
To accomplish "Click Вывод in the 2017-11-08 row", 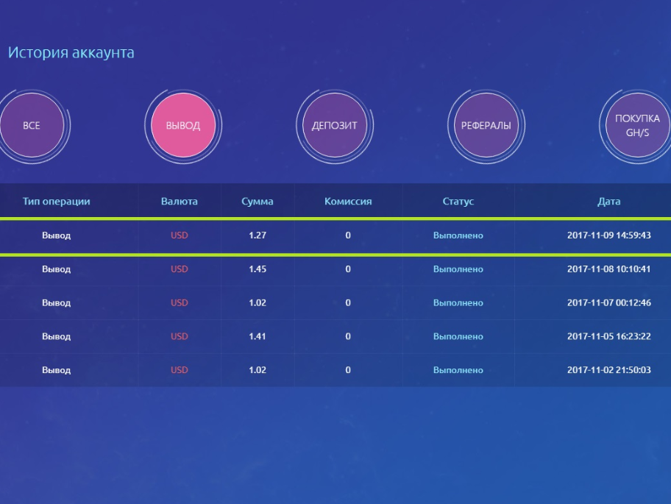I will [57, 269].
